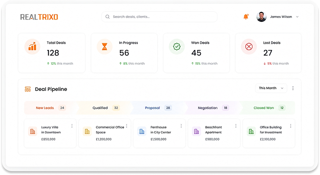Image resolution: width=320 pixels, height=175 pixels.
Task: Open options menu on Office Building card
Action: [291, 126]
